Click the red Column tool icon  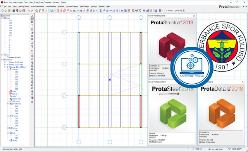[x=61, y=10]
